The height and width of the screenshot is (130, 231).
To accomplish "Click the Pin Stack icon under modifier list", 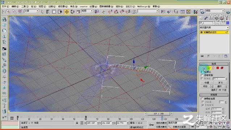I will 202,56.
